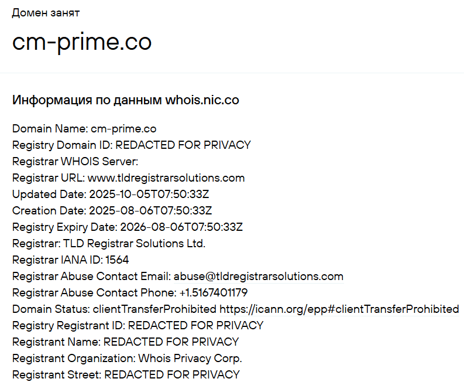Click the "Информация по данным whois.nic.co" heading

click(x=125, y=100)
